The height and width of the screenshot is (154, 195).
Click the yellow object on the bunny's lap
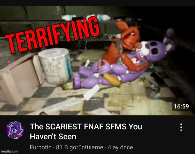(x=112, y=79)
